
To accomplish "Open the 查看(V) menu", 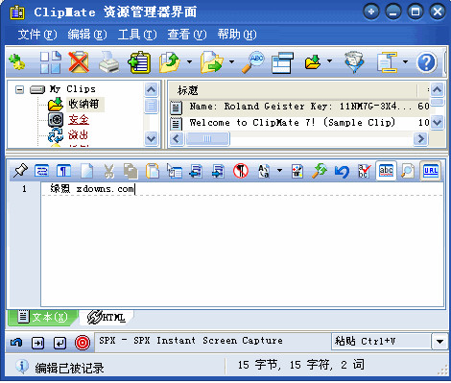I will (187, 35).
